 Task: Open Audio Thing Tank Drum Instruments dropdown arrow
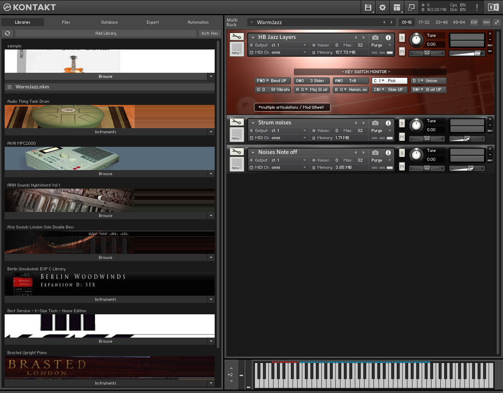211,132
